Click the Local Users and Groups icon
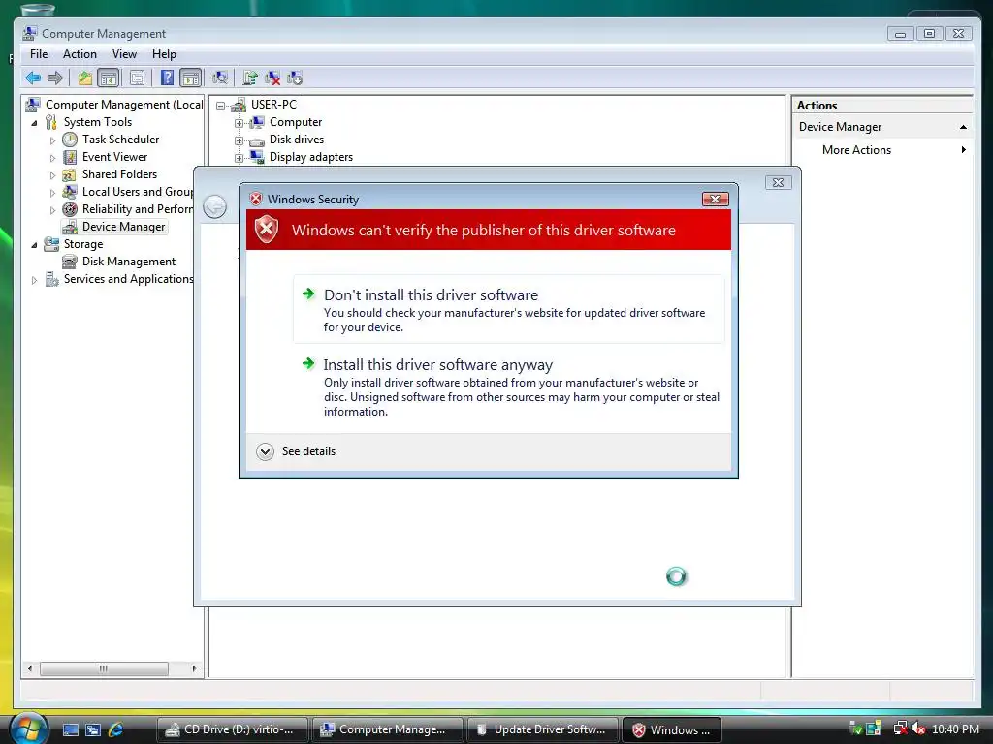 (70, 192)
